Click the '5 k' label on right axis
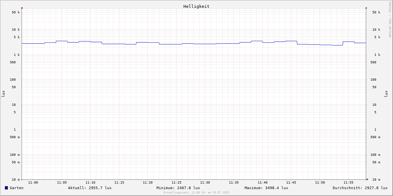 tap(377, 37)
